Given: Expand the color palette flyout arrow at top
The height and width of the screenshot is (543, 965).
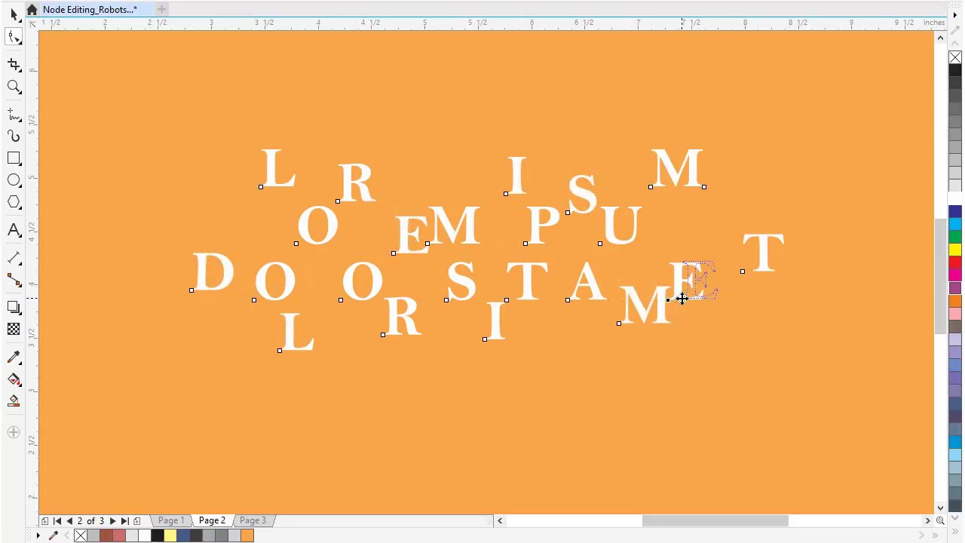Looking at the screenshot, I should coord(955,15).
